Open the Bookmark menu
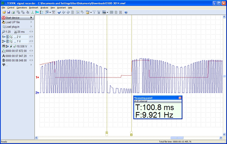 (34, 8)
